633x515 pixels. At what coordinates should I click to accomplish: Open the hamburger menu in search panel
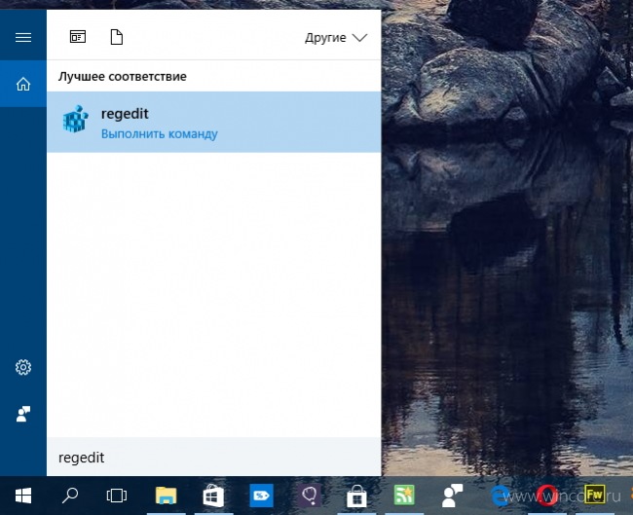click(x=23, y=38)
